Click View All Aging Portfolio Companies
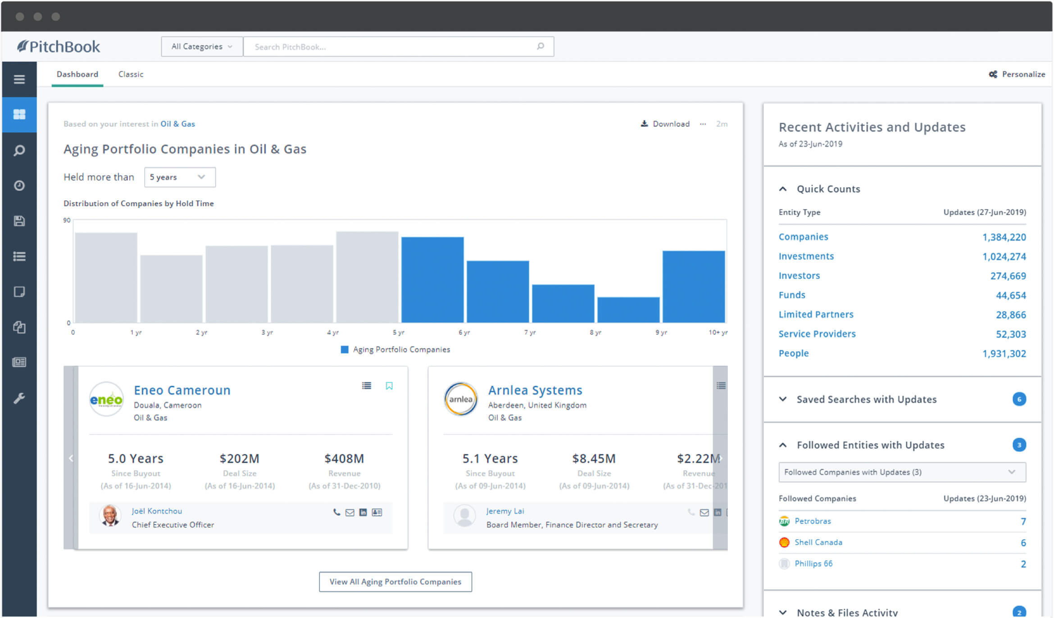The width and height of the screenshot is (1054, 618). coord(395,582)
